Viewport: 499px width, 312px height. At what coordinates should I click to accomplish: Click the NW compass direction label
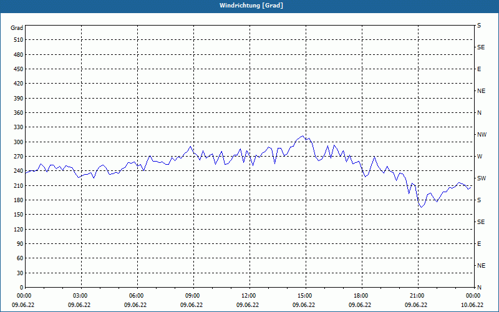click(482, 135)
